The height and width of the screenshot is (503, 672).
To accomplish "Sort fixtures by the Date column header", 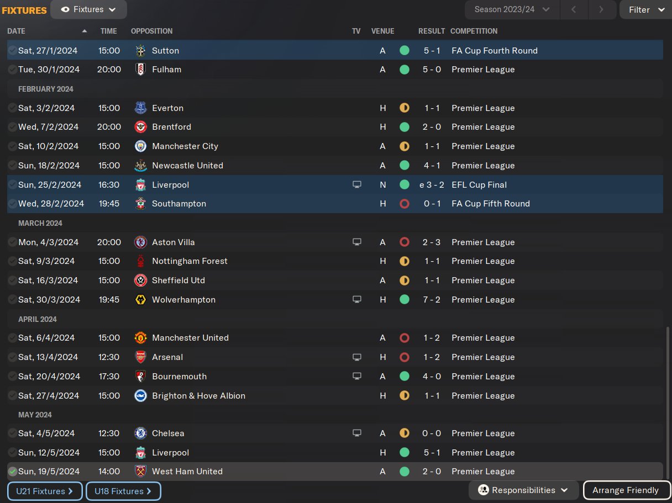I will 17,31.
